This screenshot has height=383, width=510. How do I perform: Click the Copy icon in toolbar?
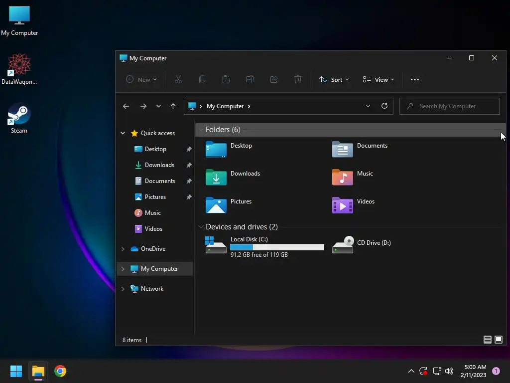202,79
